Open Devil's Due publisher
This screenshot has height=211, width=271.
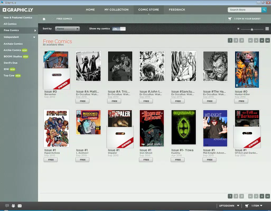pyautogui.click(x=11, y=63)
